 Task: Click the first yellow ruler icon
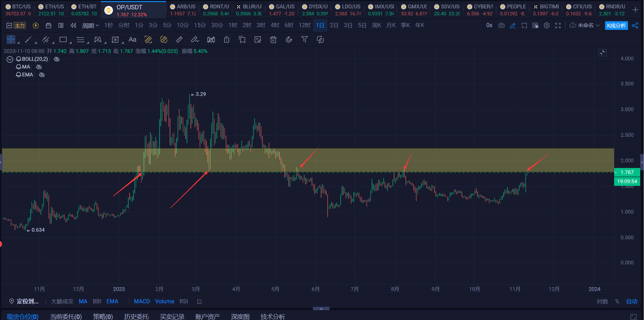148,39
